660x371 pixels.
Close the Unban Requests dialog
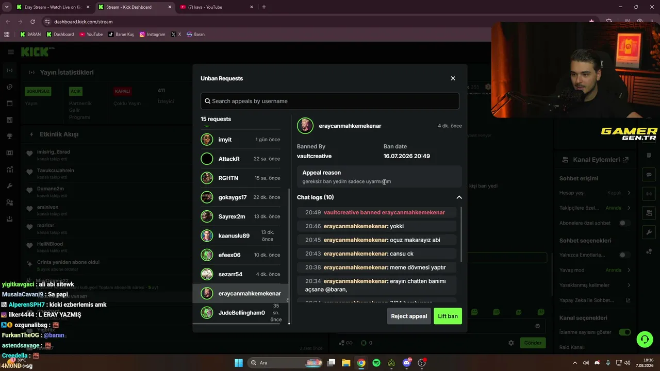[x=453, y=78]
